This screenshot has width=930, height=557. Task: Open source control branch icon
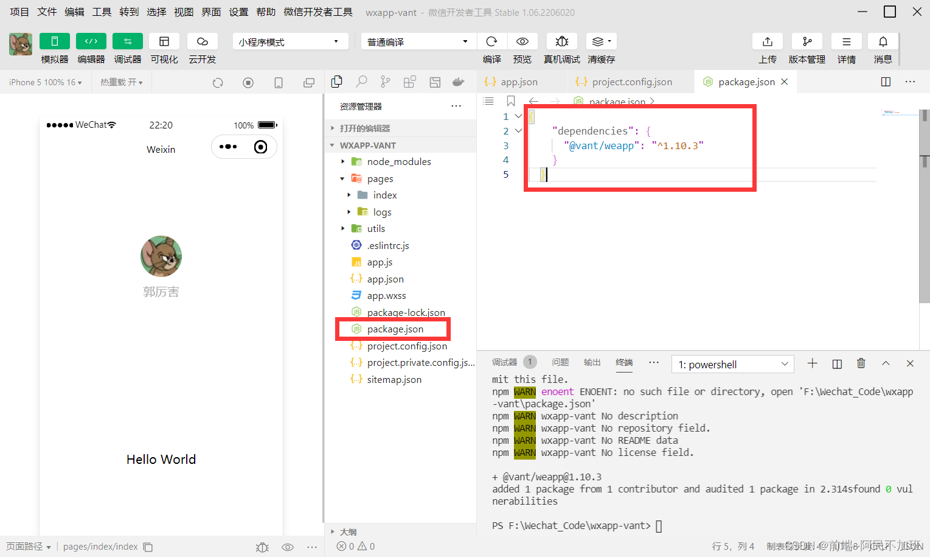point(385,82)
